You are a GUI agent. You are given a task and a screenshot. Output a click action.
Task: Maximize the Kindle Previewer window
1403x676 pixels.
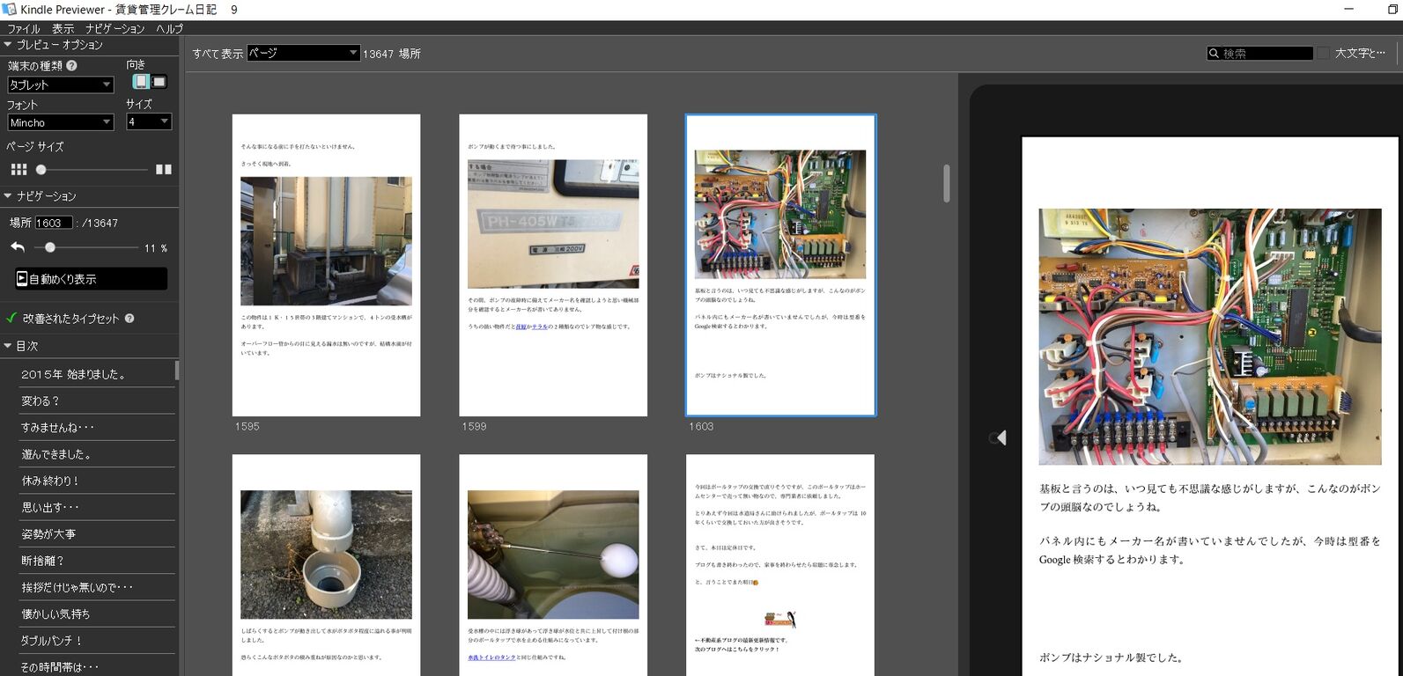pyautogui.click(x=1392, y=9)
